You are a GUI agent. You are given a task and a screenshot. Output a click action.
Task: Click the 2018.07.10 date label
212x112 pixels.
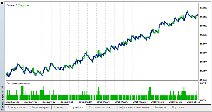point(158,102)
